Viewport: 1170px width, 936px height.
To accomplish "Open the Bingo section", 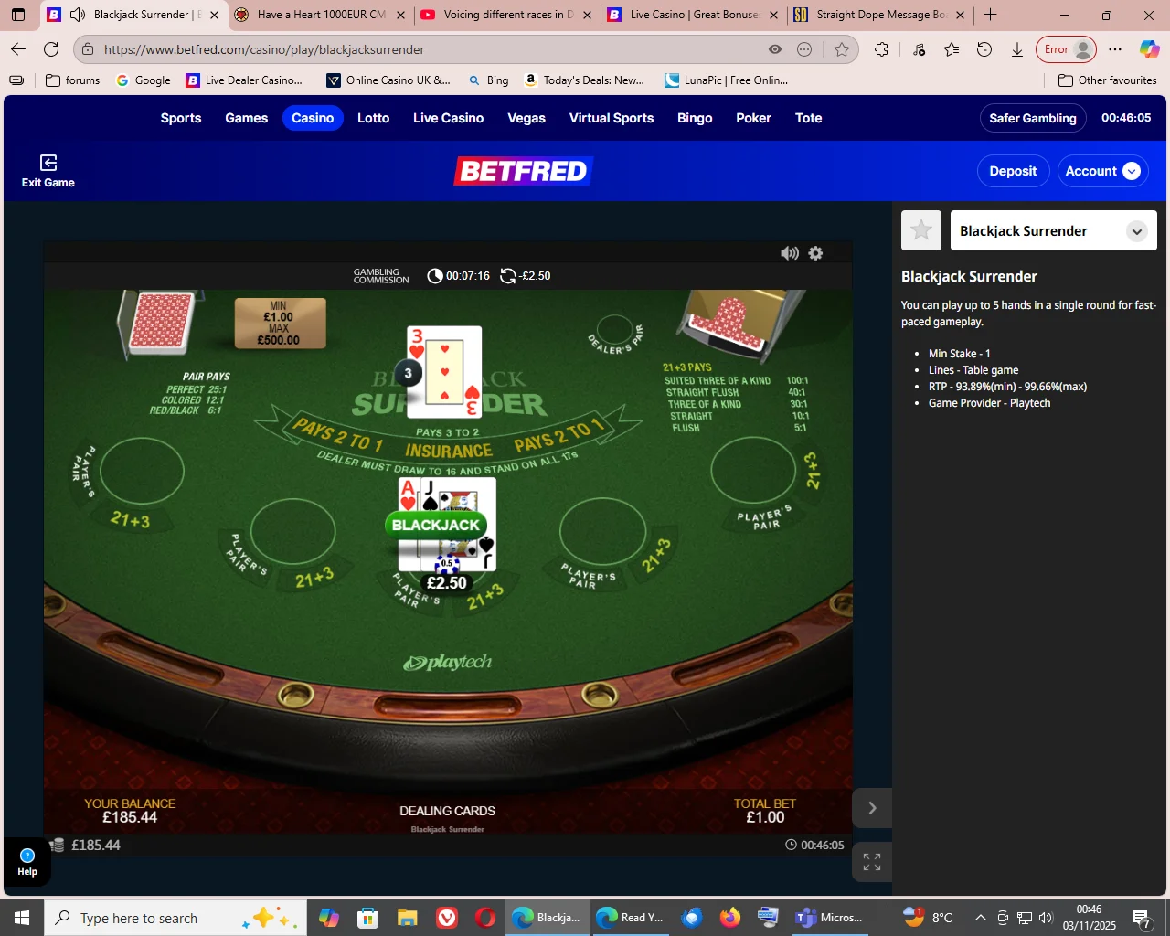I will tap(695, 118).
